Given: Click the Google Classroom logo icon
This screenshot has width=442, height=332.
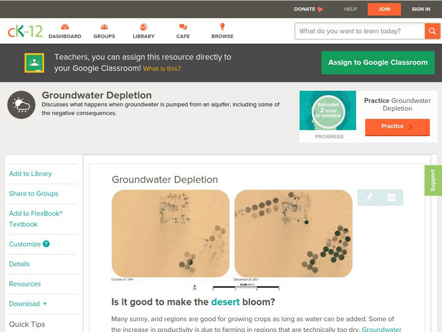Looking at the screenshot, I should click(x=34, y=63).
